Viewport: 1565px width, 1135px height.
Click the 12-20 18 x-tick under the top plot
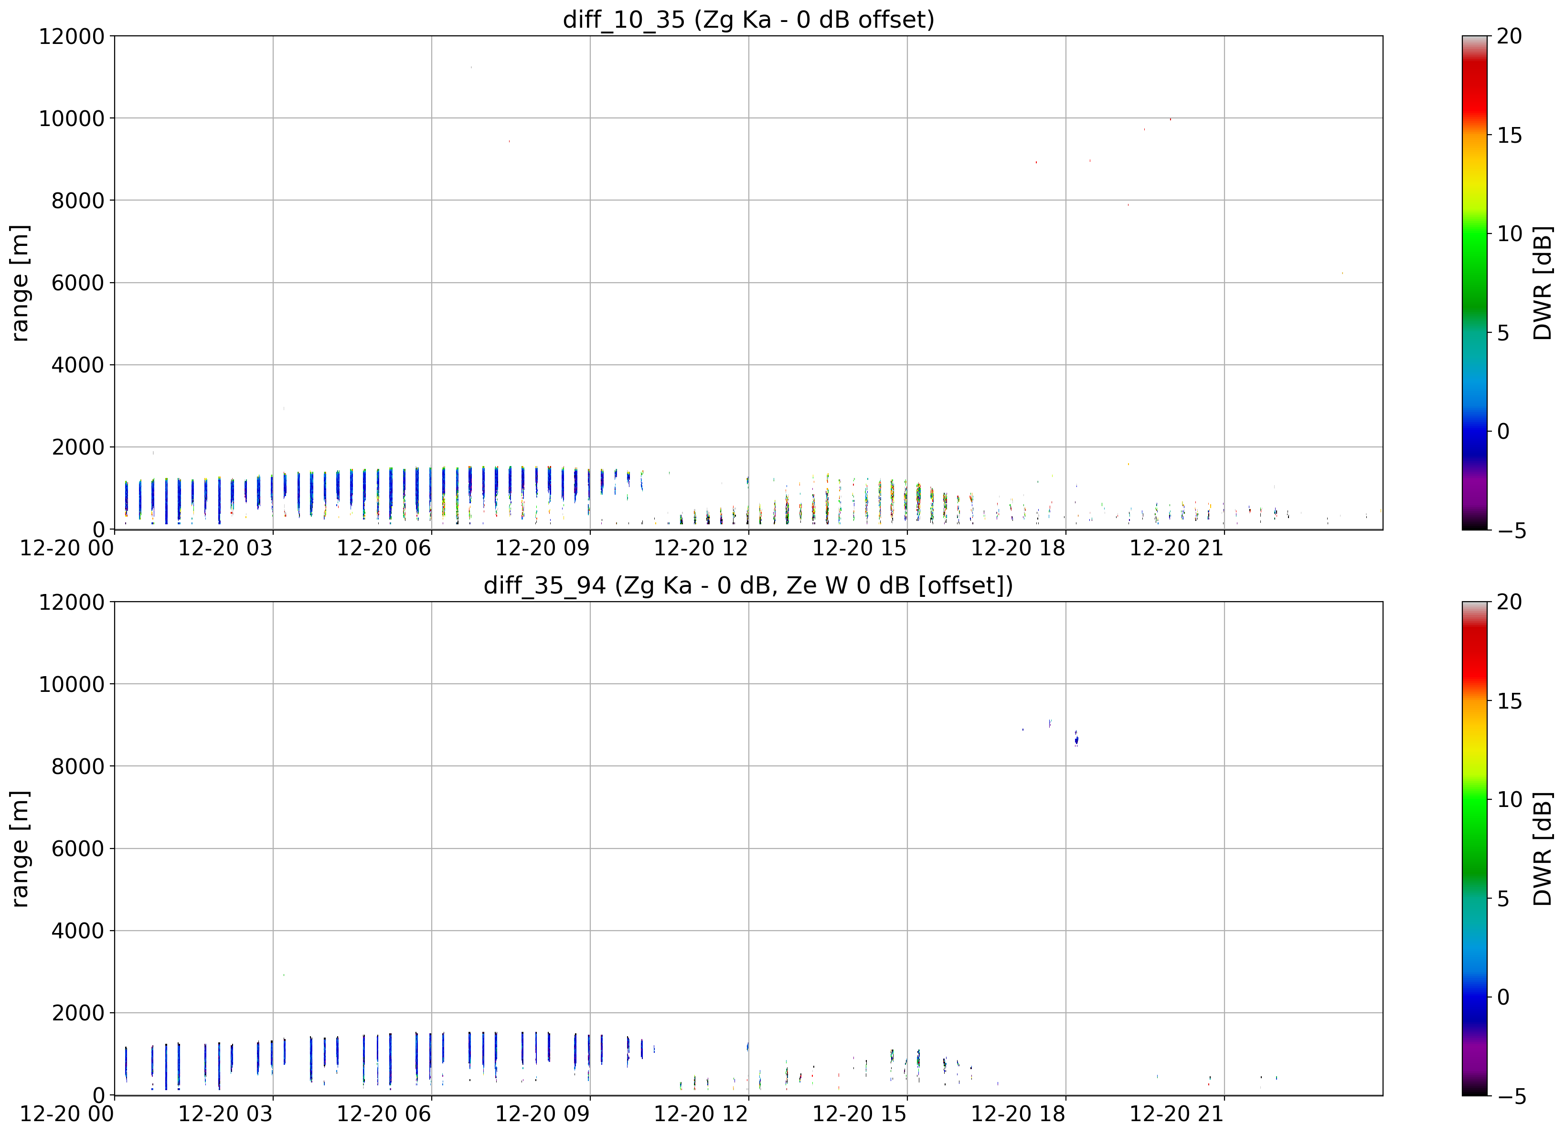coord(1019,549)
